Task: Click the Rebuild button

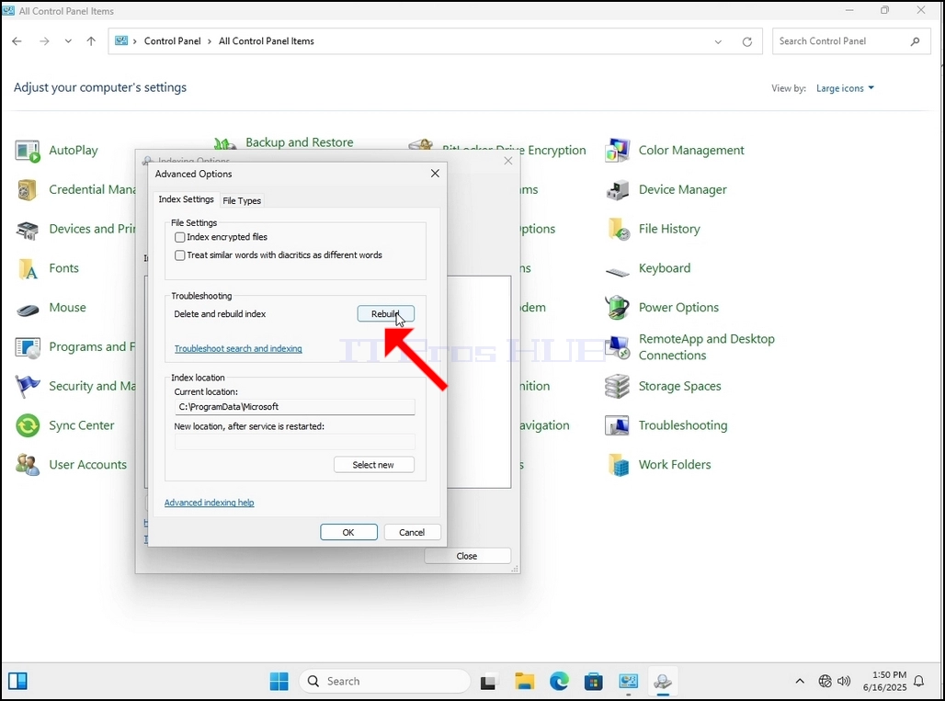Action: (x=386, y=314)
